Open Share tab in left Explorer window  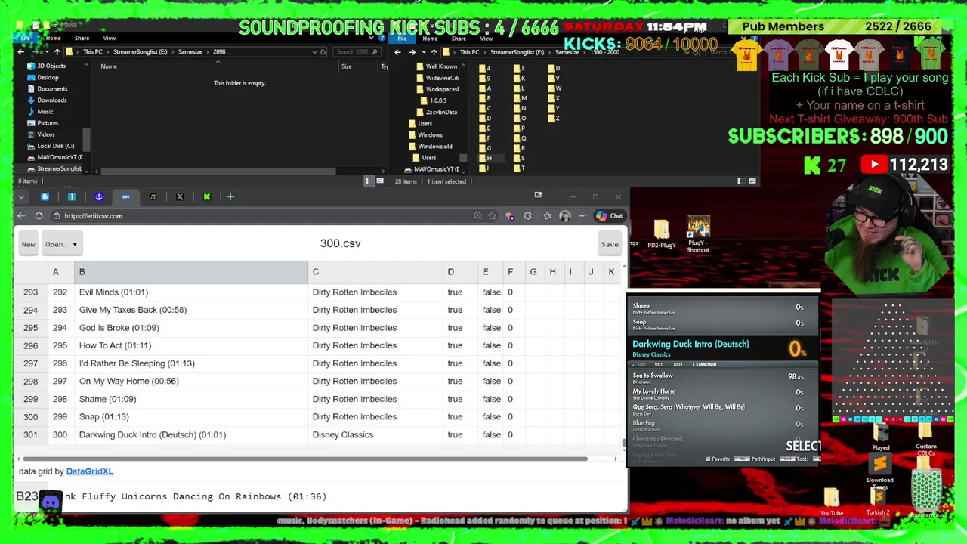[82, 39]
